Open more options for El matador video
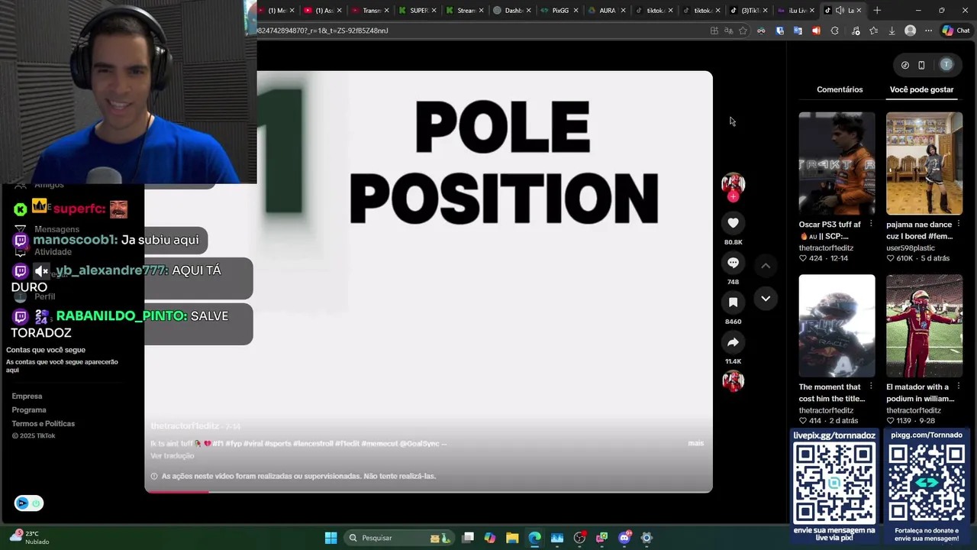 click(959, 387)
